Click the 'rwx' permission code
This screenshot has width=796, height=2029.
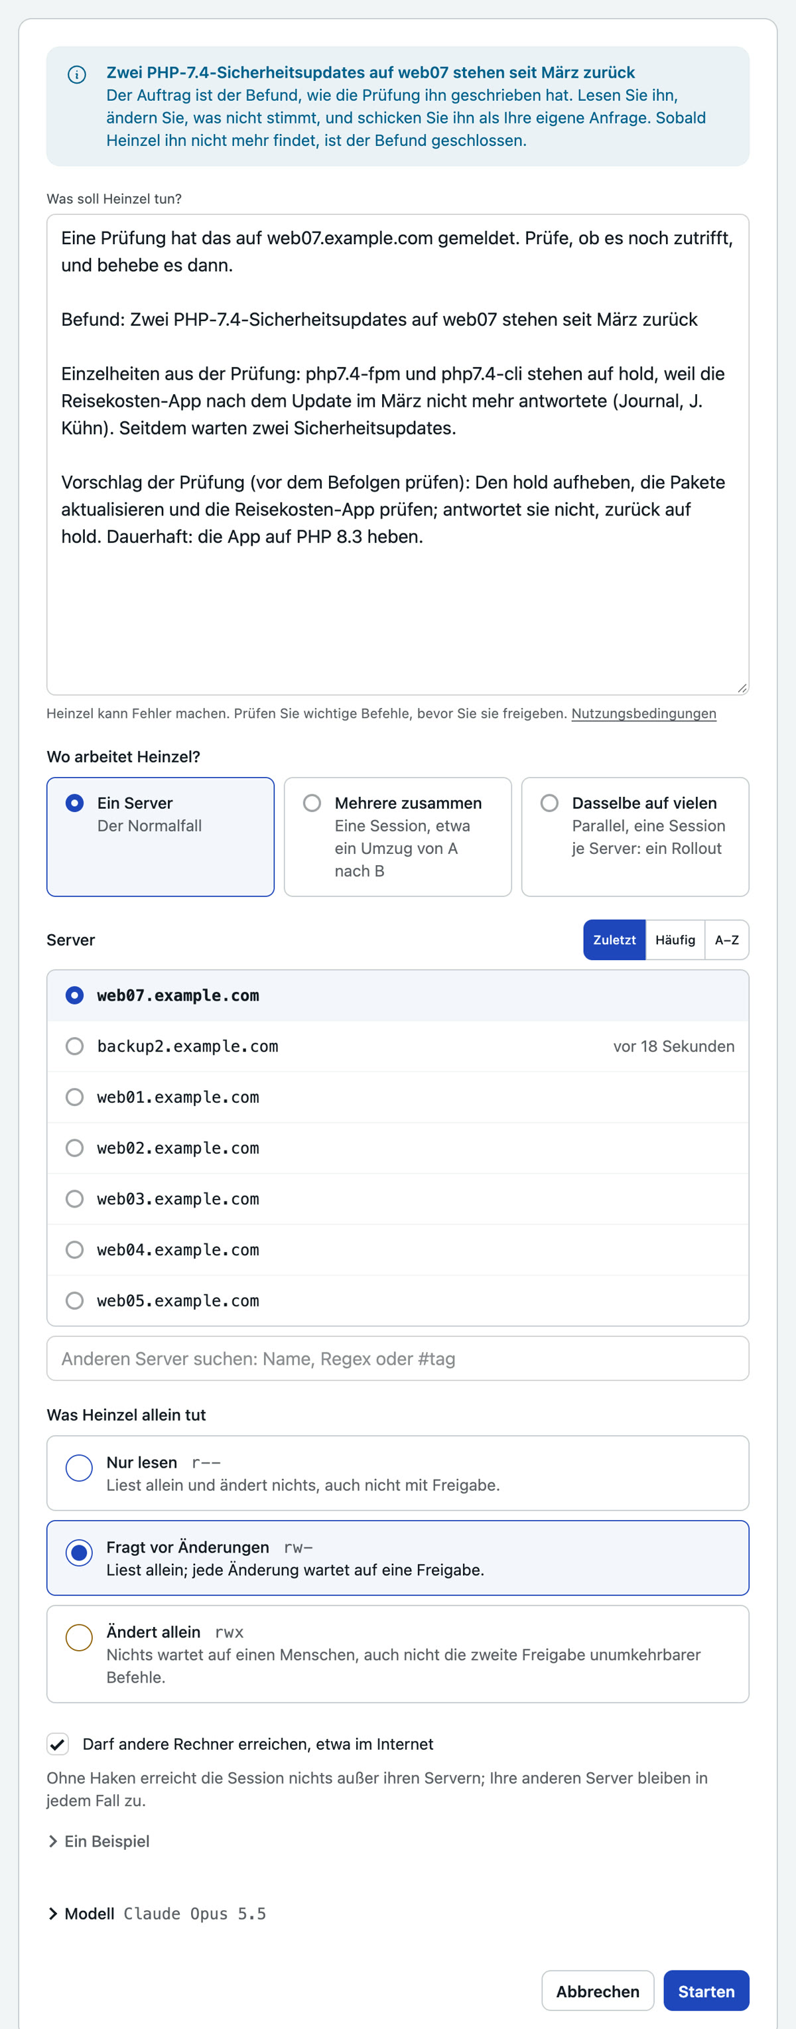pos(229,1632)
